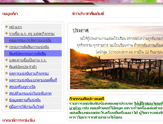
Task: Click the เมนูหลัก section heading
Action: pos(10,14)
